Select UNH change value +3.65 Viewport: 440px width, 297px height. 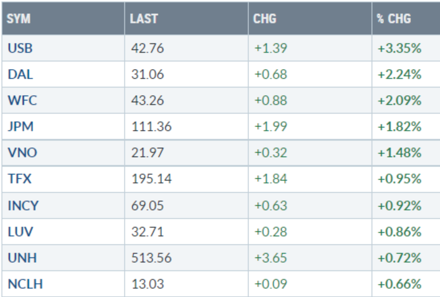click(x=271, y=258)
